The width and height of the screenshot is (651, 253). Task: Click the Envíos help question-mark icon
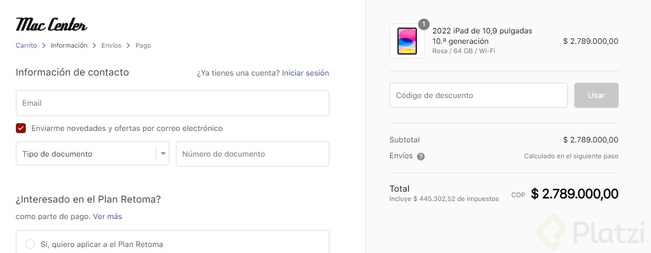421,157
